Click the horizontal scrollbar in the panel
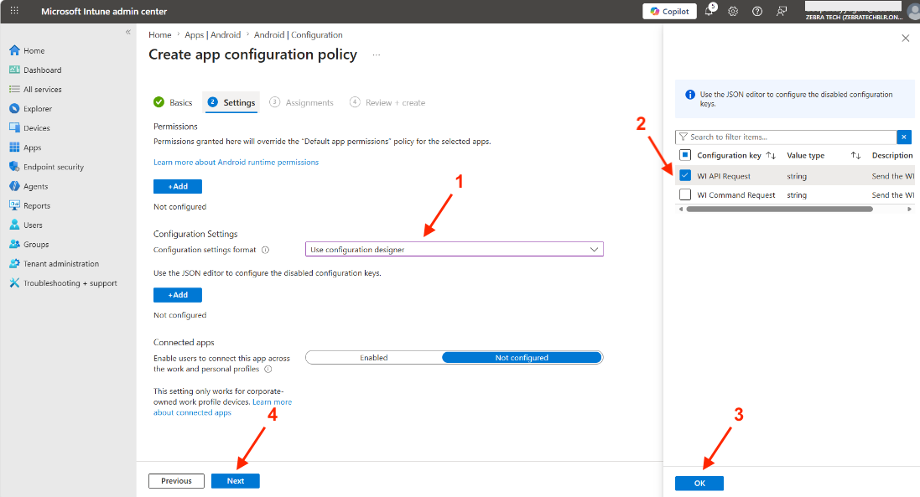This screenshot has width=920, height=497. coord(779,209)
